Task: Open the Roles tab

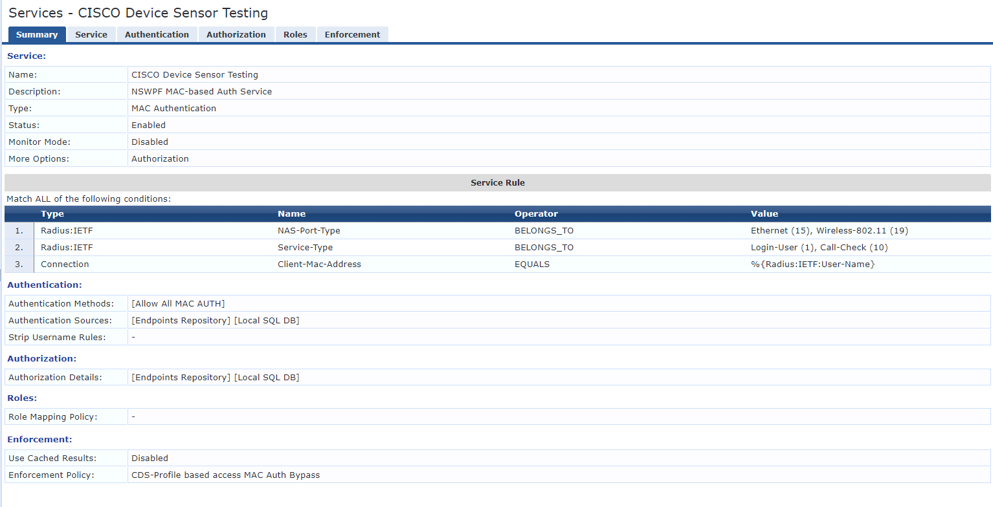Action: tap(295, 34)
